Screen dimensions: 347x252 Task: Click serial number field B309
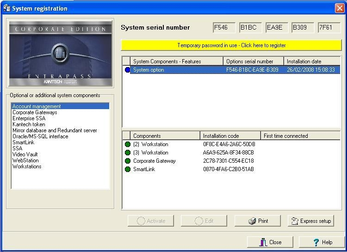click(303, 27)
